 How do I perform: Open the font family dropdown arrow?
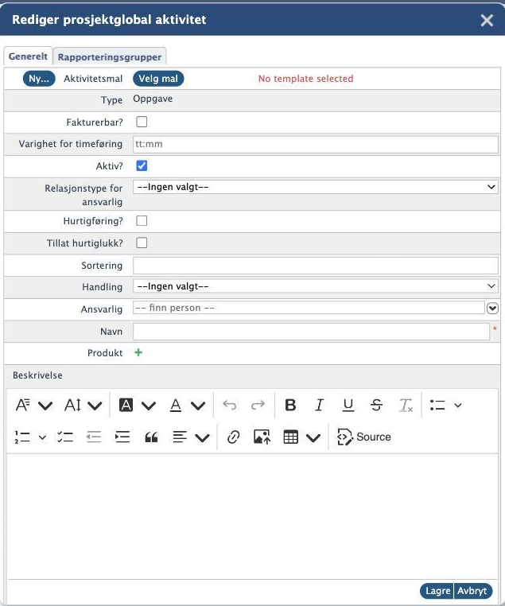click(x=45, y=406)
